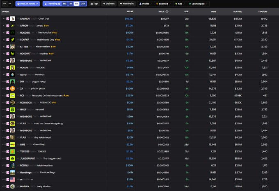The height and width of the screenshot is (191, 279).
Task: Open the DIH Dog In Hood icon
Action: tap(12, 81)
